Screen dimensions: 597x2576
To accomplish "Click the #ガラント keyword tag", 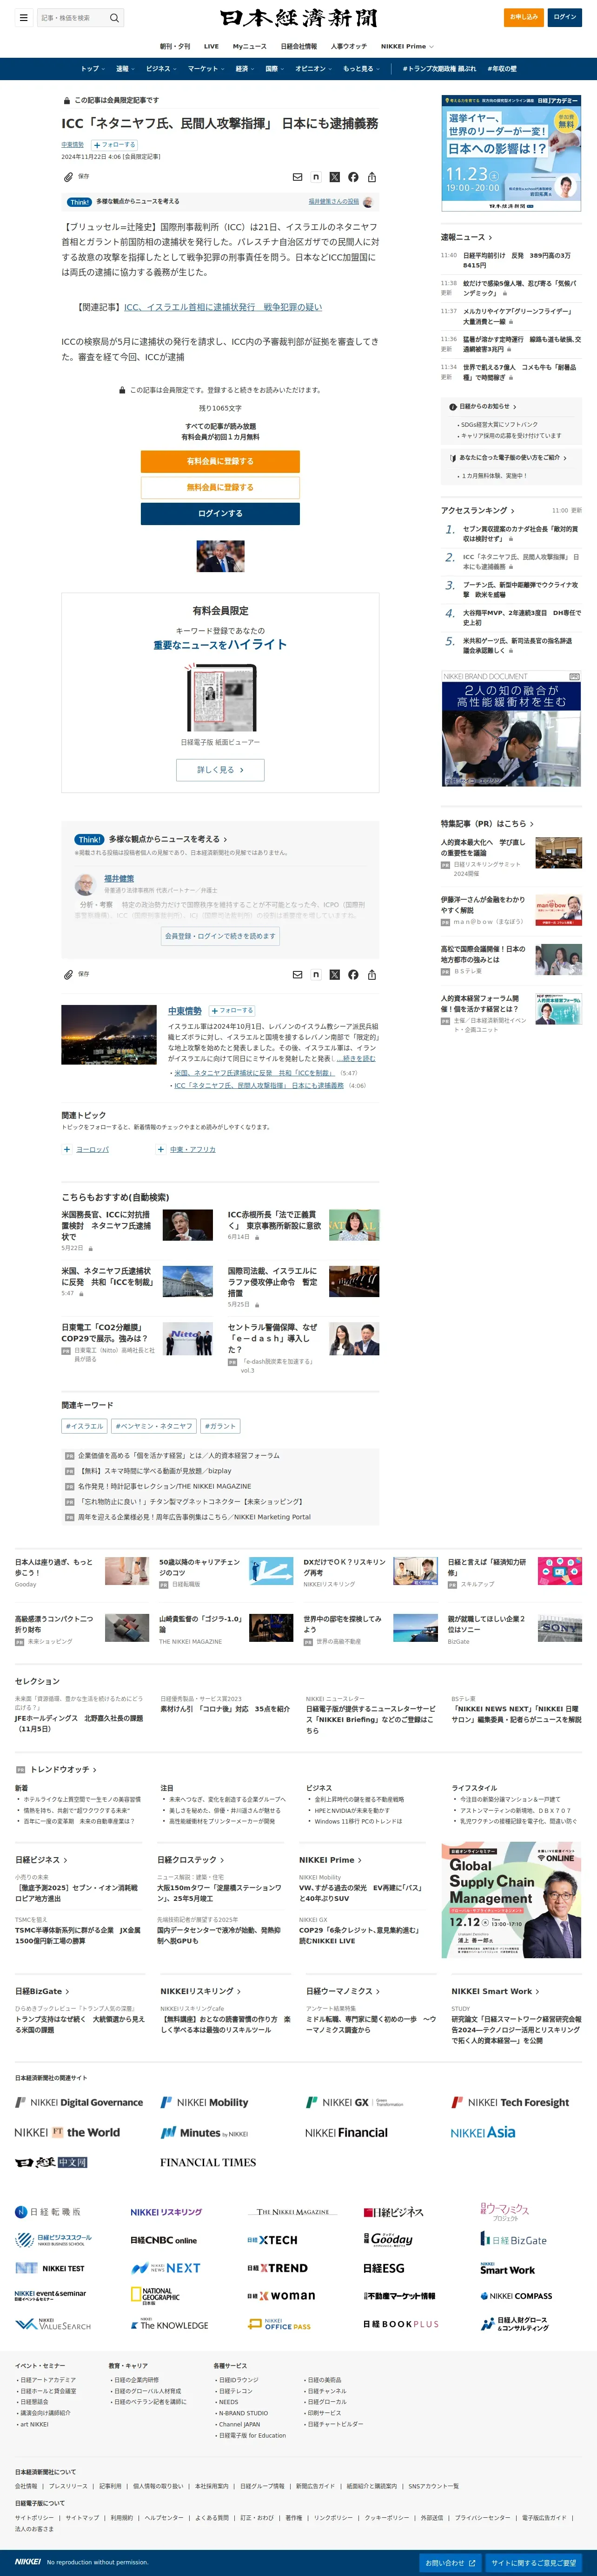I will 221,1426.
